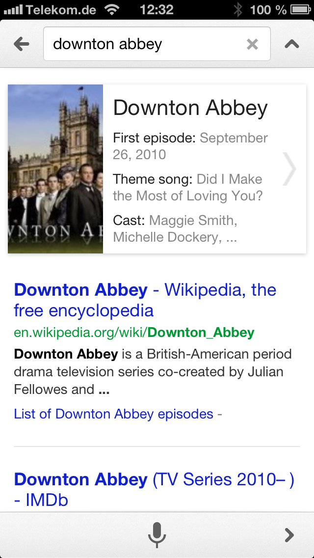Viewport: 314px width, 558px height.
Task: Open 'List of Downton Abbey episodes' link
Action: coord(114,414)
